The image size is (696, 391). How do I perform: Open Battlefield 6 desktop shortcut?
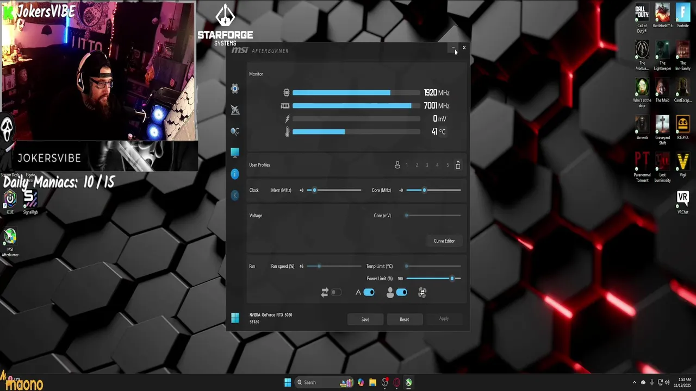[662, 16]
